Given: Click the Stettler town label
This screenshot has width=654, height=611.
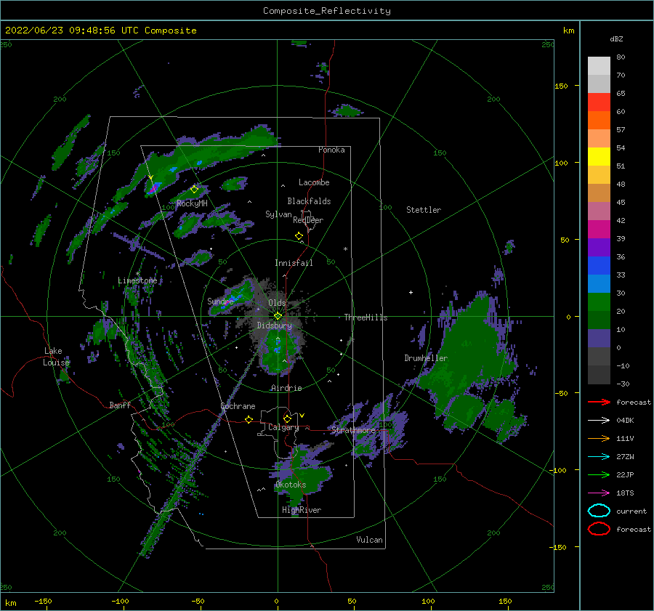Looking at the screenshot, I should coord(424,210).
